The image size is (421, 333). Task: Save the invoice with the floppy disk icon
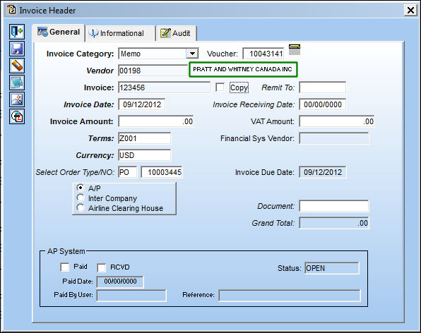point(17,49)
